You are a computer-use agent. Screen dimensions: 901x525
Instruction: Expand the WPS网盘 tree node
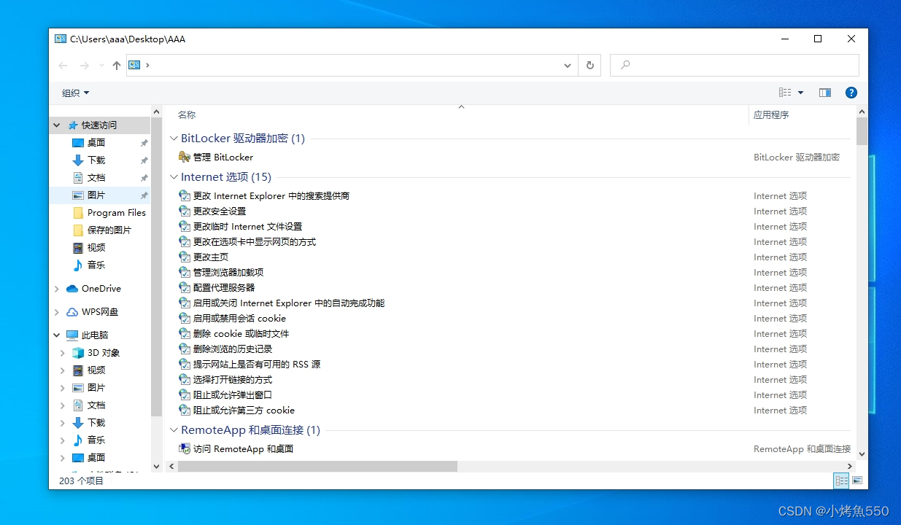pos(57,312)
